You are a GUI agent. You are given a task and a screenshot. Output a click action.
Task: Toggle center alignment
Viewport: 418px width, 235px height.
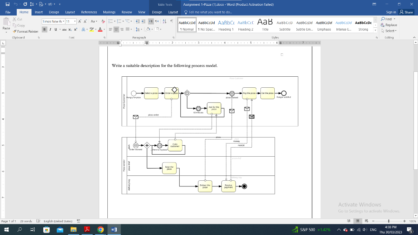116,29
